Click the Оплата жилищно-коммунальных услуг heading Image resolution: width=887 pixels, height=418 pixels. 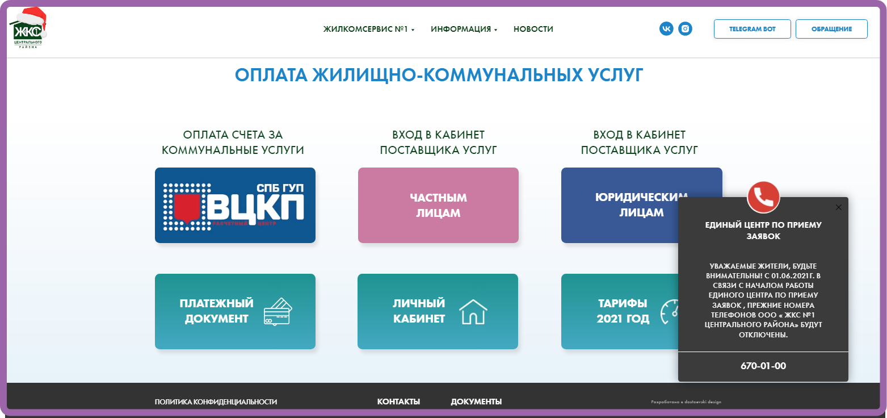tap(439, 75)
